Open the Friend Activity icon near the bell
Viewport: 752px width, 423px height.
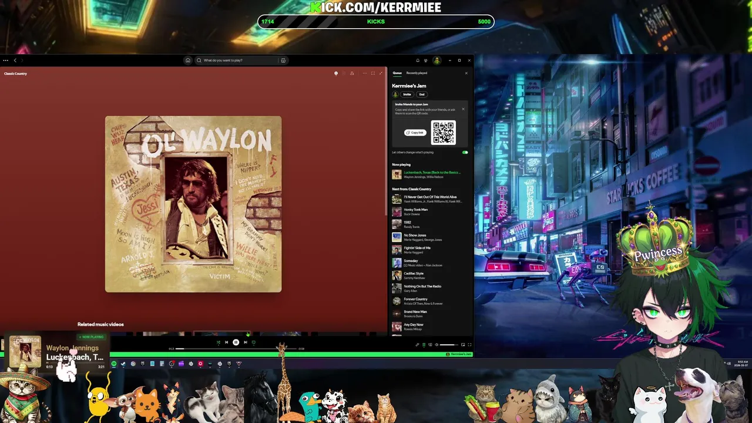426,60
